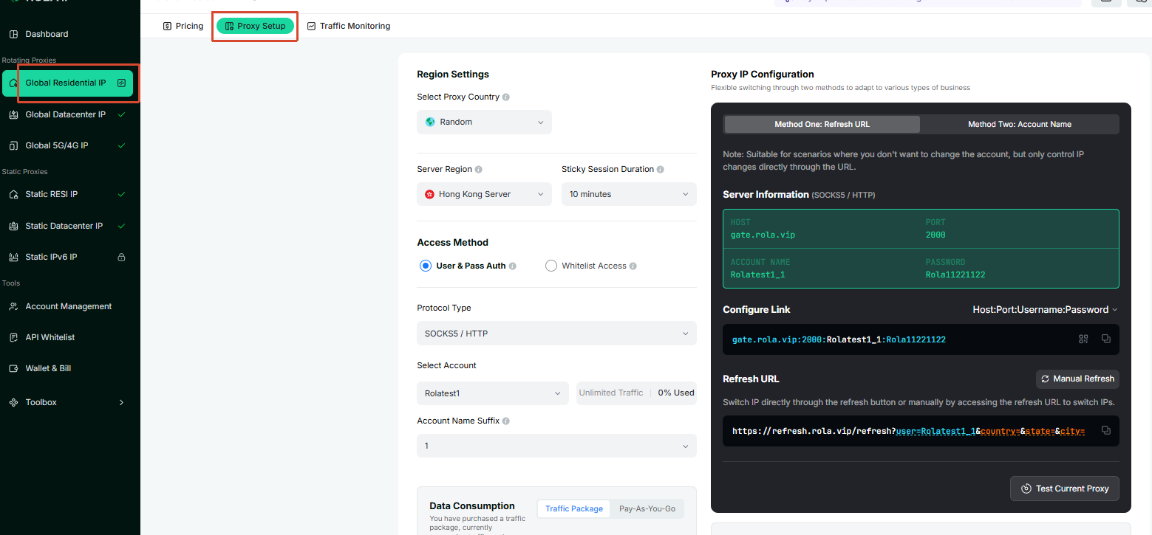The image size is (1152, 535).
Task: Click the Unlimited Traffic label
Action: point(611,393)
